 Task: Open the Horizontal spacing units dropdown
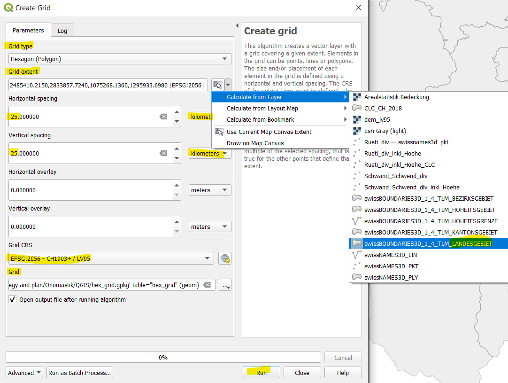coord(200,117)
